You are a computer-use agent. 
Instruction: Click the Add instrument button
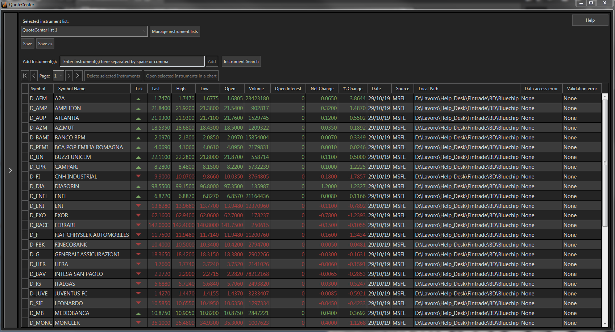click(x=212, y=62)
